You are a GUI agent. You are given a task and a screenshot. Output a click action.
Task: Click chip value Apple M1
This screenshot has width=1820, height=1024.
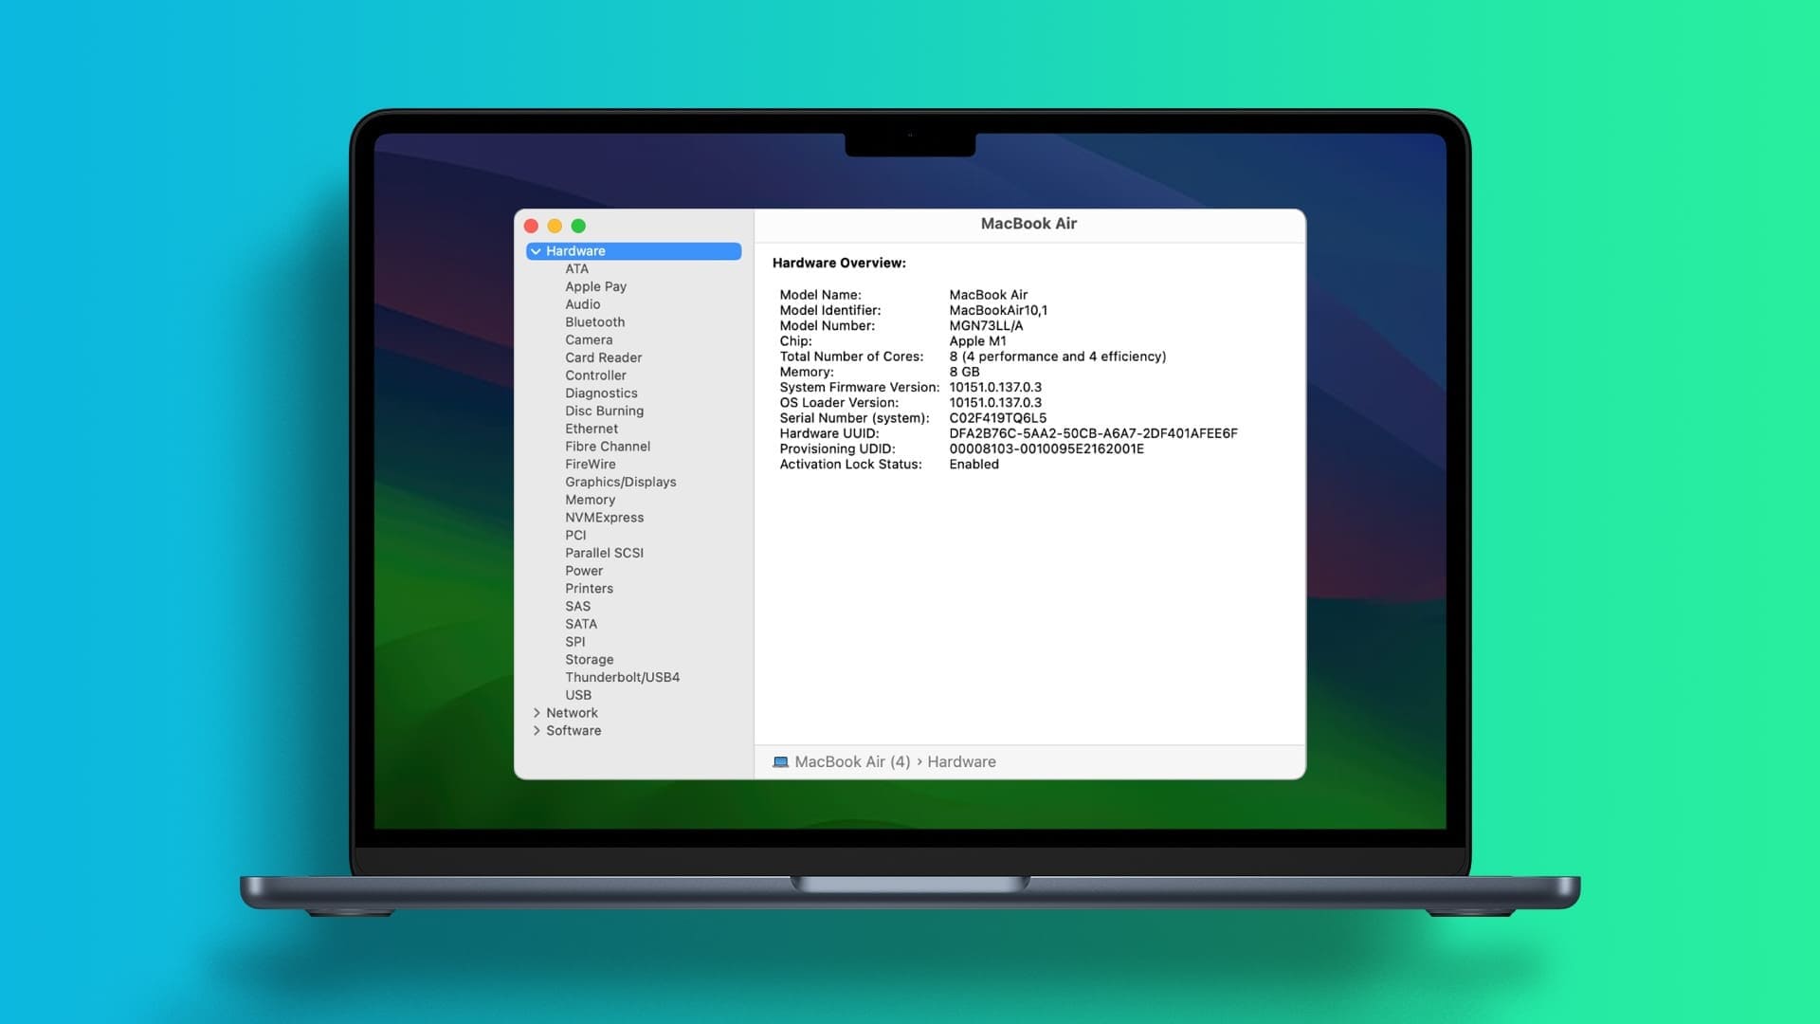(x=977, y=341)
